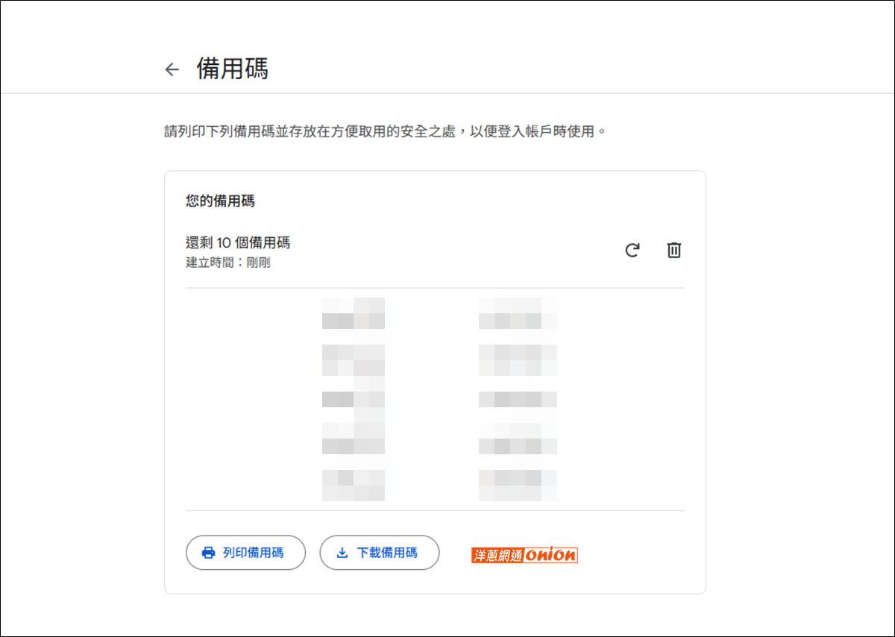
Task: Click the printer icon in 列印備用碼
Action: click(208, 553)
